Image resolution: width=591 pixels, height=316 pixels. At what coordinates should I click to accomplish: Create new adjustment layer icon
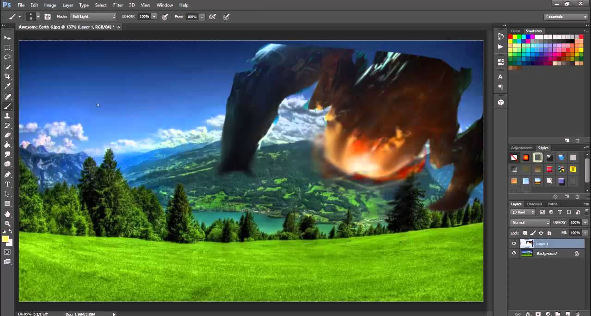pos(548,314)
